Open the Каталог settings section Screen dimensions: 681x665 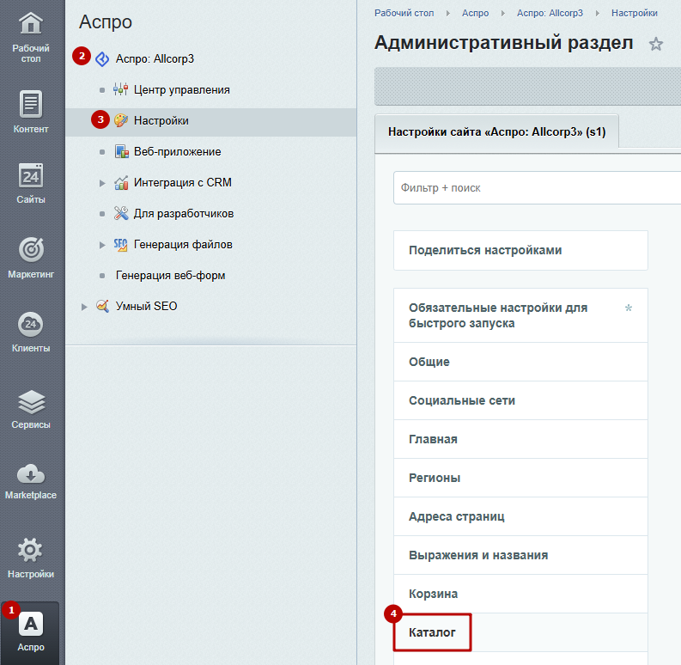pos(433,632)
